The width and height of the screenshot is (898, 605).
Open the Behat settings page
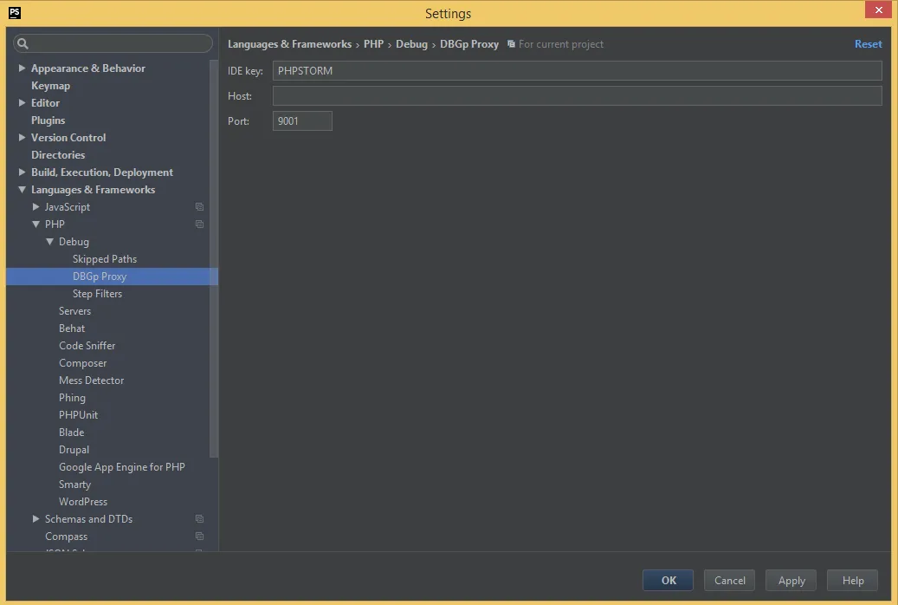coord(72,329)
